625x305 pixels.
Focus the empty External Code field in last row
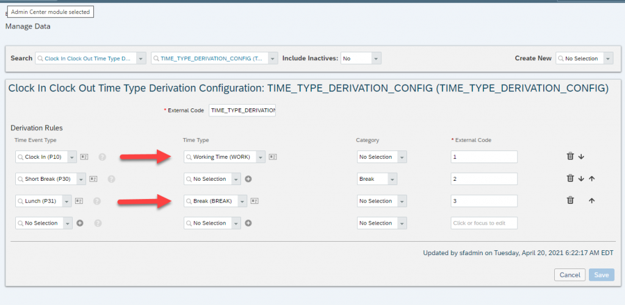(x=484, y=223)
